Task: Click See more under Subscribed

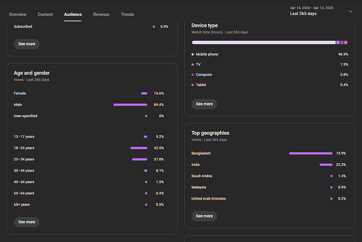Action: [27, 44]
